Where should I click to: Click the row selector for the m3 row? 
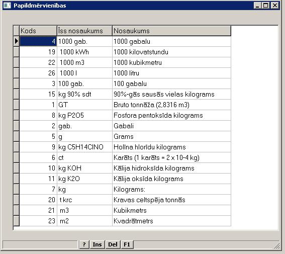click(x=17, y=210)
